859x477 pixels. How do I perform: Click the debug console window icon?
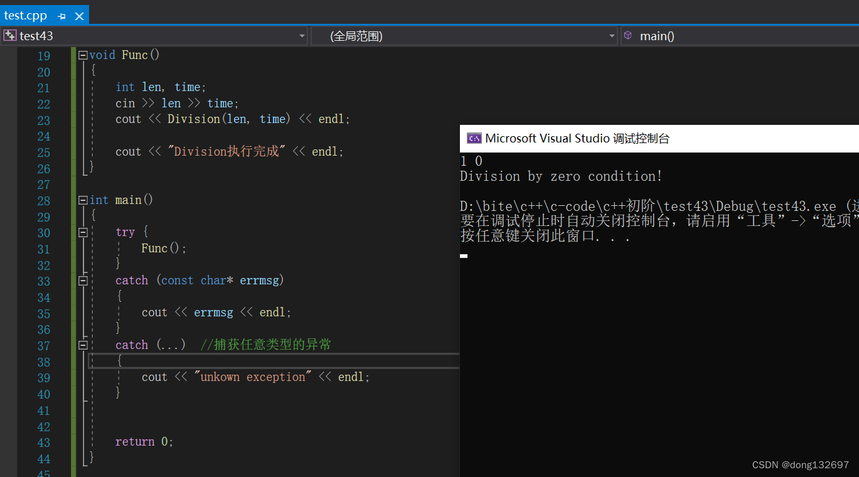pos(474,139)
